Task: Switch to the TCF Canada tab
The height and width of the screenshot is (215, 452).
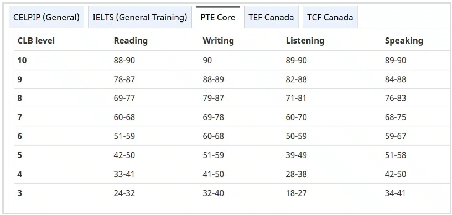Action: (x=330, y=17)
